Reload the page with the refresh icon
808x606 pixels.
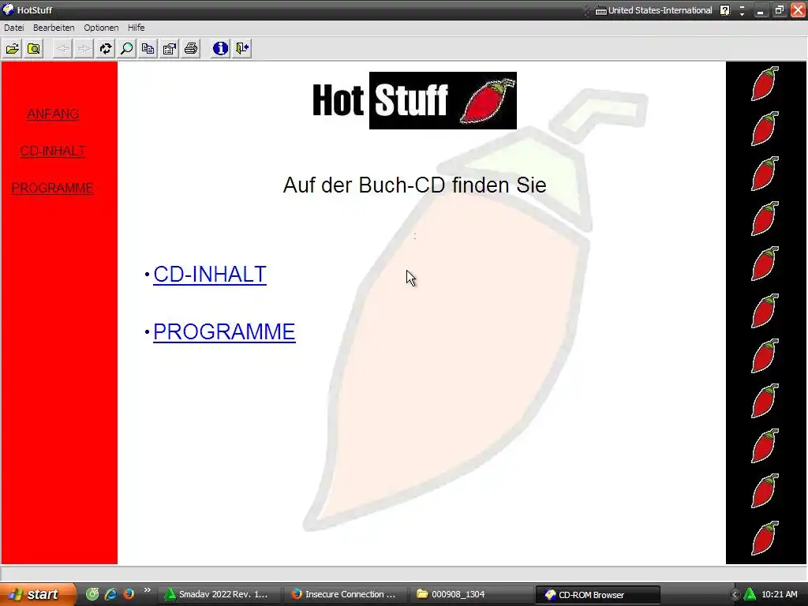(x=105, y=48)
